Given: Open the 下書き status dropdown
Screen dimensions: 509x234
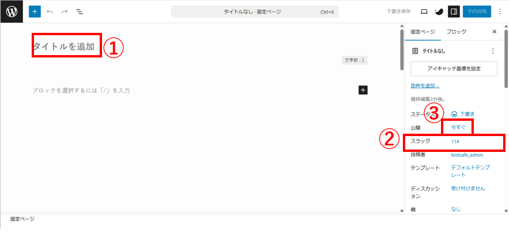Looking at the screenshot, I should click(x=463, y=114).
